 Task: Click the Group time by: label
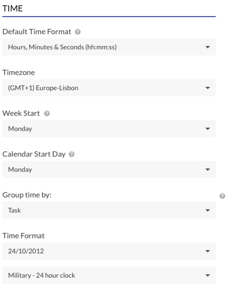click(27, 195)
